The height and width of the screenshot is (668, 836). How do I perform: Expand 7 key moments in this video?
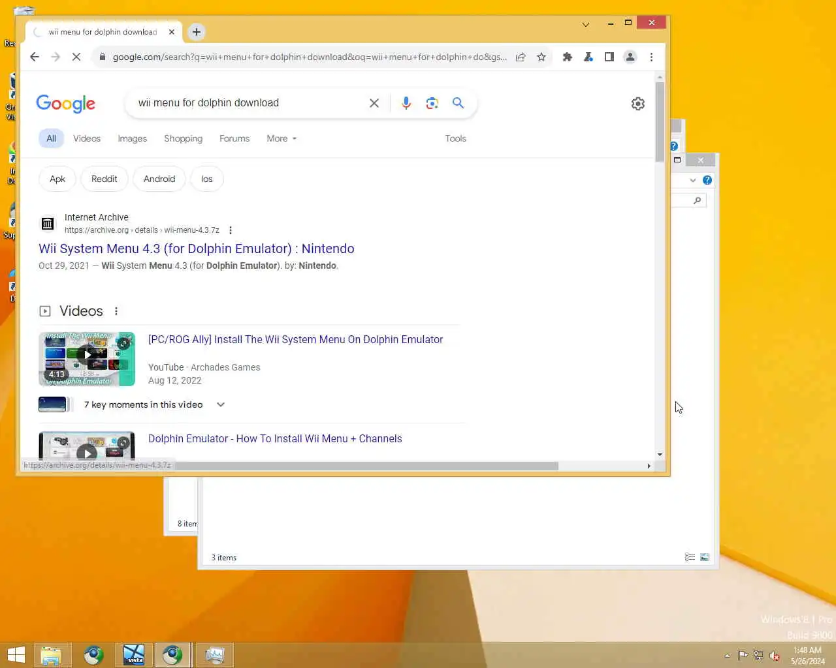pyautogui.click(x=221, y=404)
